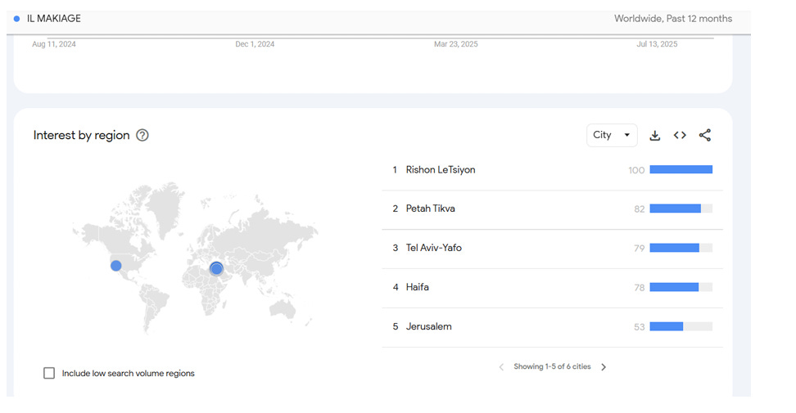Click the Jerusalem interest bar

point(681,327)
